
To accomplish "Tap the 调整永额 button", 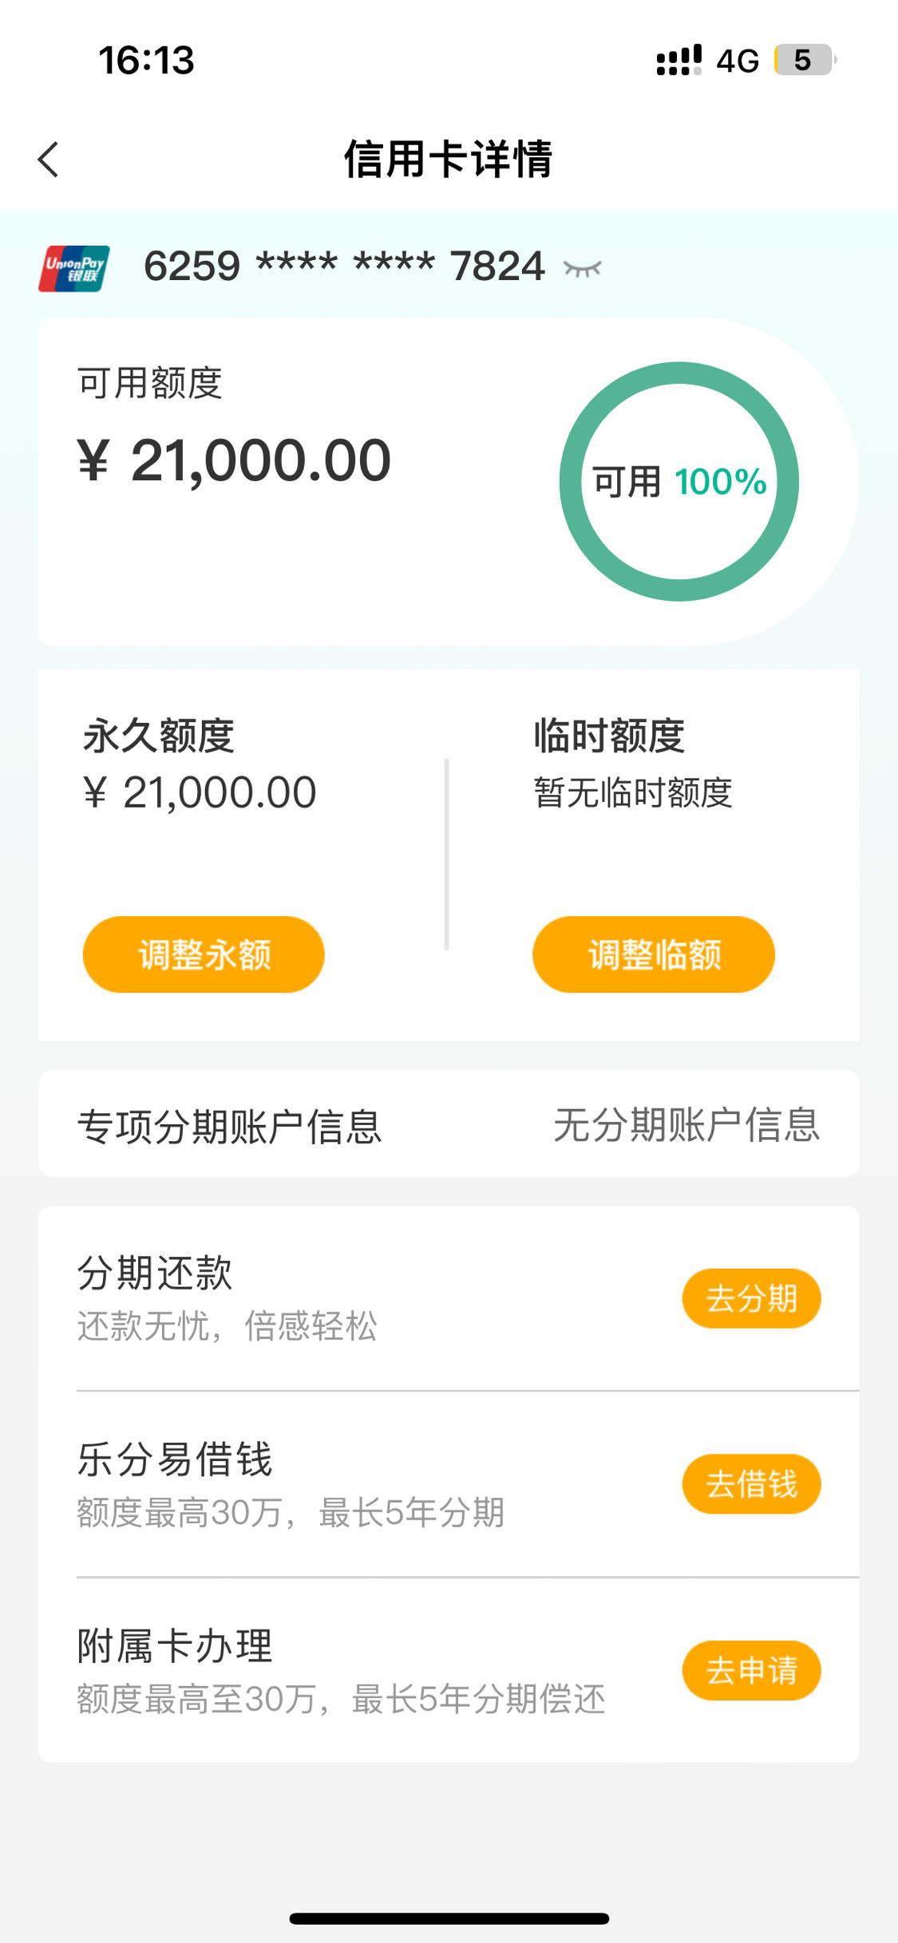I will (204, 954).
